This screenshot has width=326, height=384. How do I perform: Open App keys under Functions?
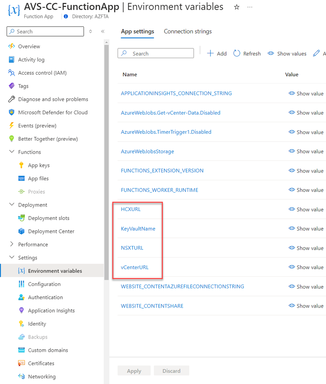coord(39,165)
